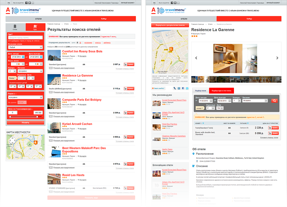The height and width of the screenshot is (207, 287).
Task: Show previous photo in hotel gallery
Action: click(x=196, y=58)
